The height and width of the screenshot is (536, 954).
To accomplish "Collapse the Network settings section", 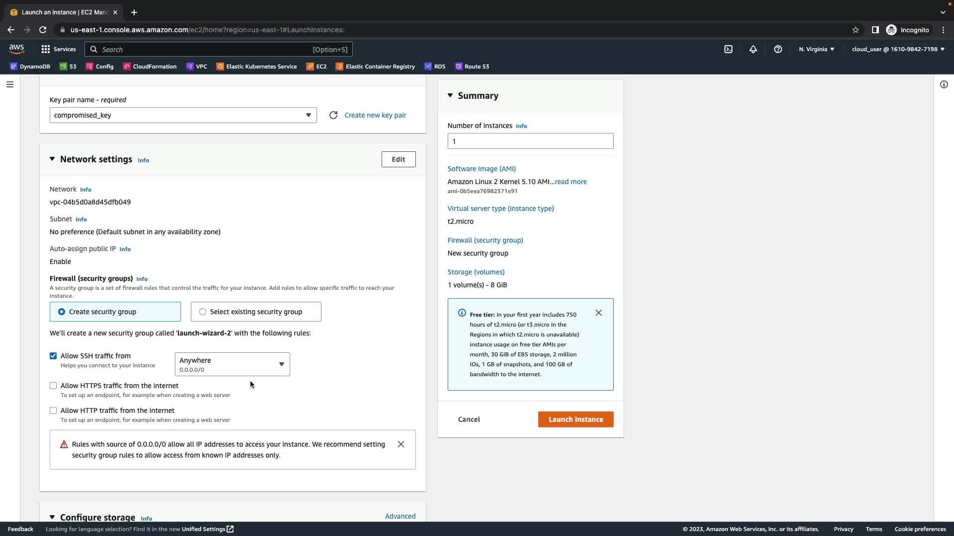I will [x=52, y=159].
